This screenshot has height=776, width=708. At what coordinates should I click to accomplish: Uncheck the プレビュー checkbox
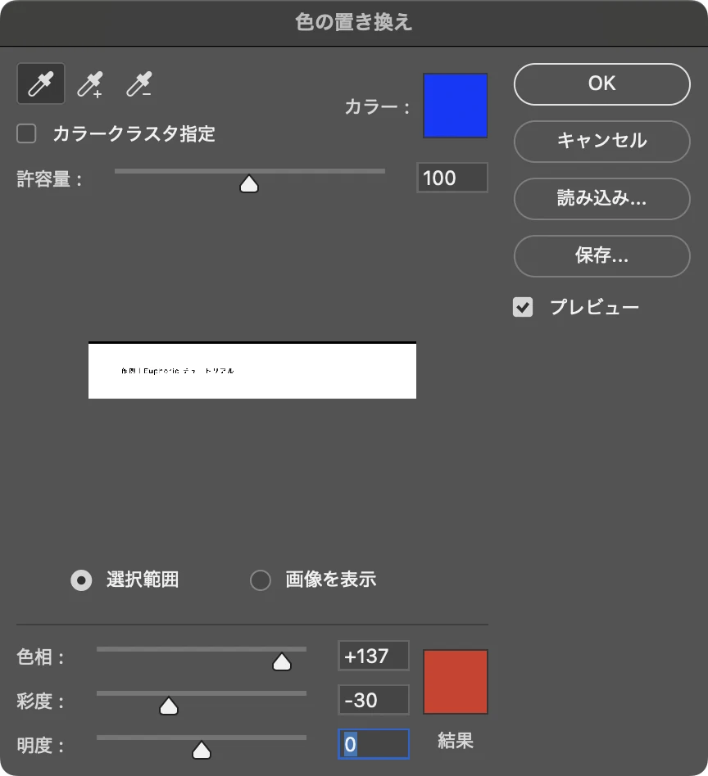(x=523, y=307)
